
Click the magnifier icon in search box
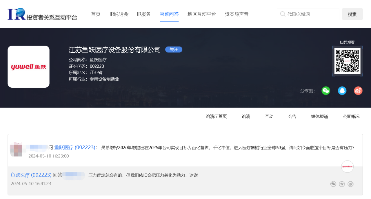click(x=283, y=14)
